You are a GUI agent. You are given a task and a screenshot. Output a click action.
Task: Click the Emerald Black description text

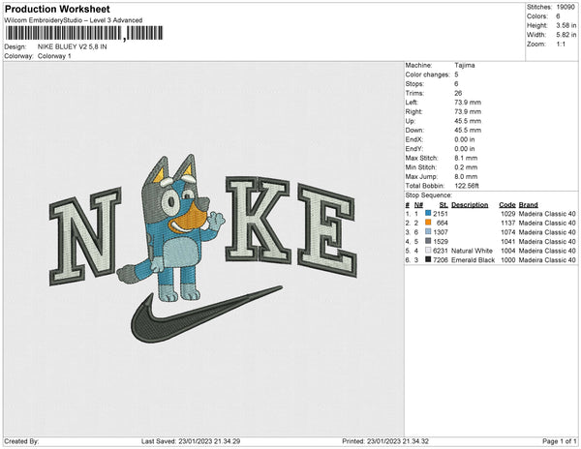473,260
